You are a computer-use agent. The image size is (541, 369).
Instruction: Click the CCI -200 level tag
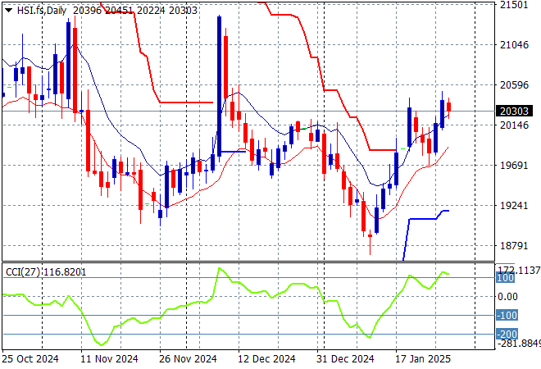coord(507,334)
